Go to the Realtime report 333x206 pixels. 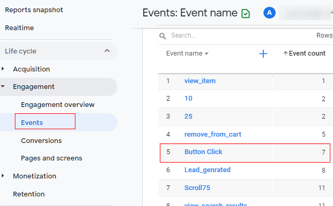coord(19,28)
